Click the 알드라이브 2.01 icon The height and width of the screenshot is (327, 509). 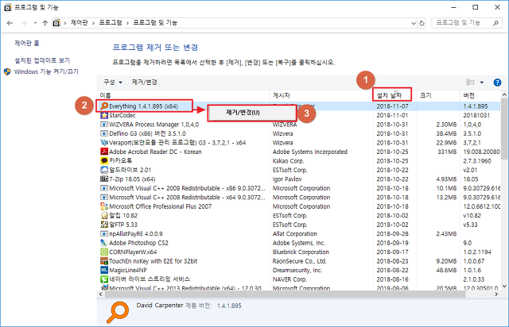(104, 170)
